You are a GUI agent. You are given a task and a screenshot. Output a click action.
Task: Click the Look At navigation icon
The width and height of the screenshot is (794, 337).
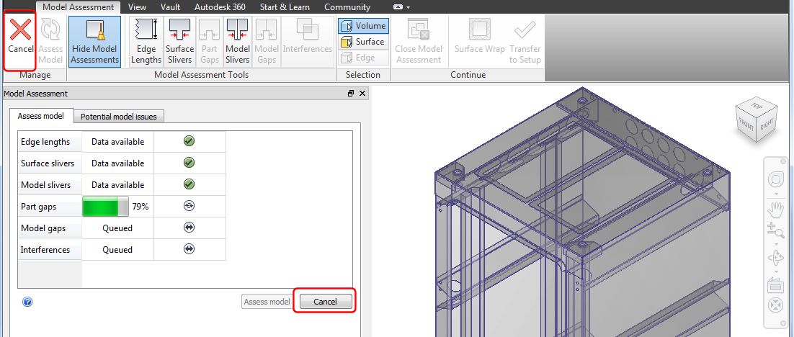[x=776, y=284]
